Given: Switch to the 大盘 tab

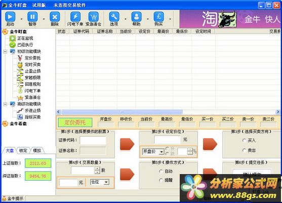Looking at the screenshot, I should (10, 151).
